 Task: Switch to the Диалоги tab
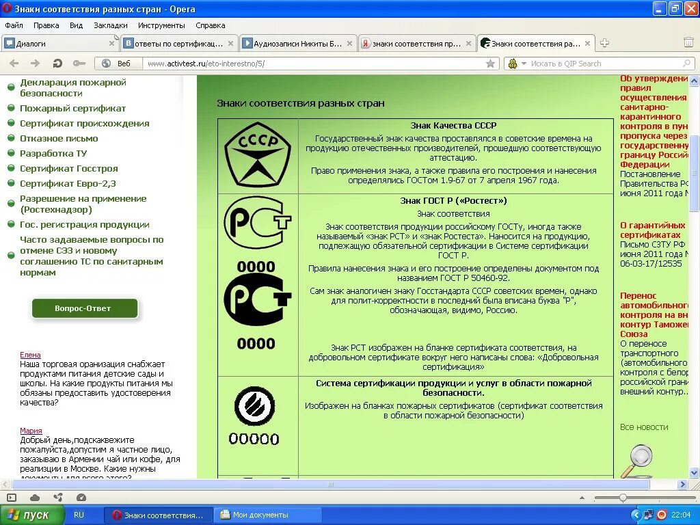(x=60, y=43)
